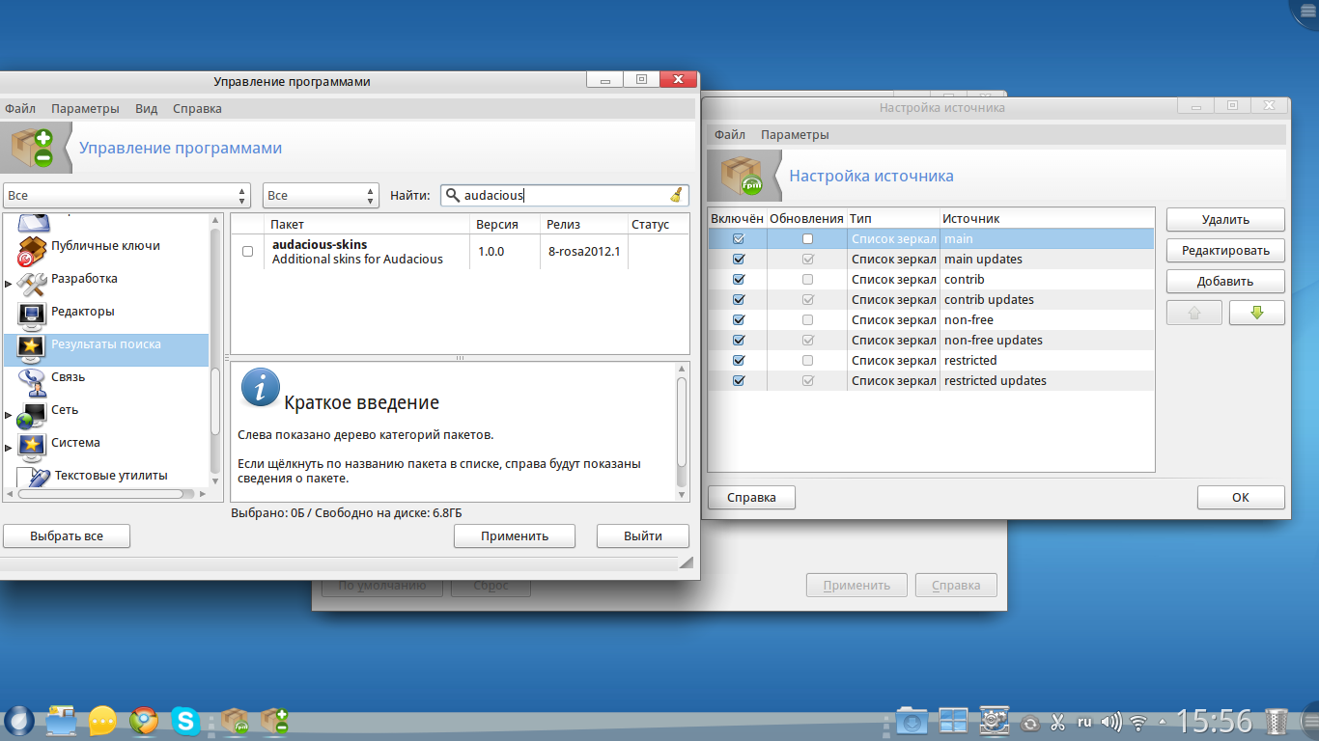Screen dimensions: 1319x741
Task: Toggle Обновления checkbox for main source
Action: (x=807, y=238)
